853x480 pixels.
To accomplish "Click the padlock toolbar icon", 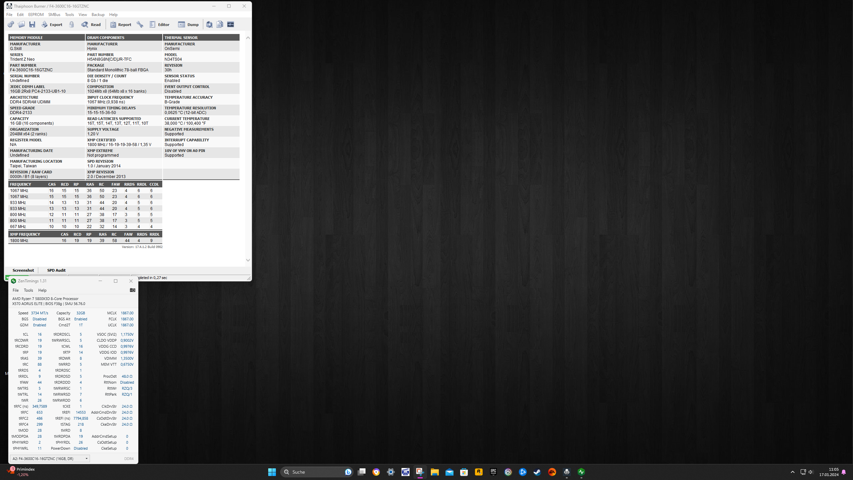I will (x=72, y=24).
